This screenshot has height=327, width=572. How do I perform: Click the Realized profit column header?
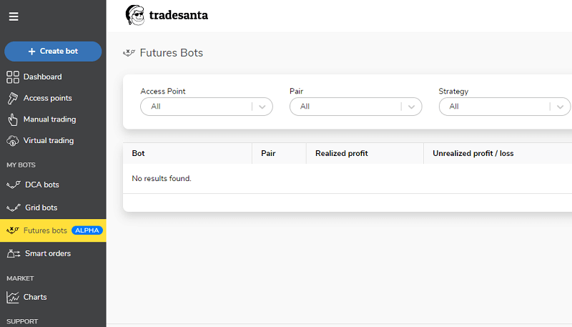342,153
